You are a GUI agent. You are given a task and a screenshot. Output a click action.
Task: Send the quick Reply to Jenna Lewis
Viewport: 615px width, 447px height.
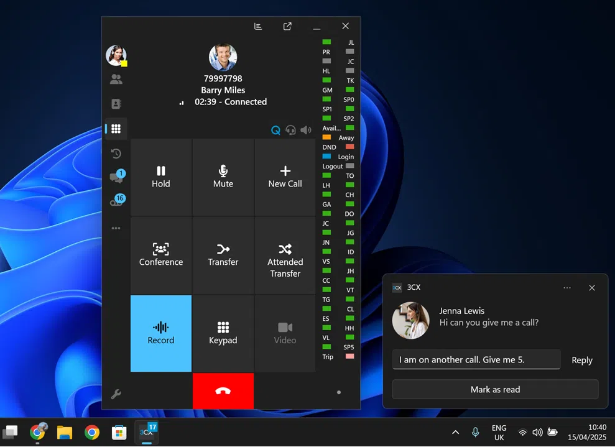pyautogui.click(x=581, y=360)
